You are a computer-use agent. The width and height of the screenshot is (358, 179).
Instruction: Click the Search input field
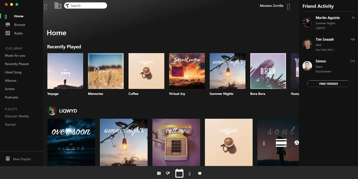[88, 6]
